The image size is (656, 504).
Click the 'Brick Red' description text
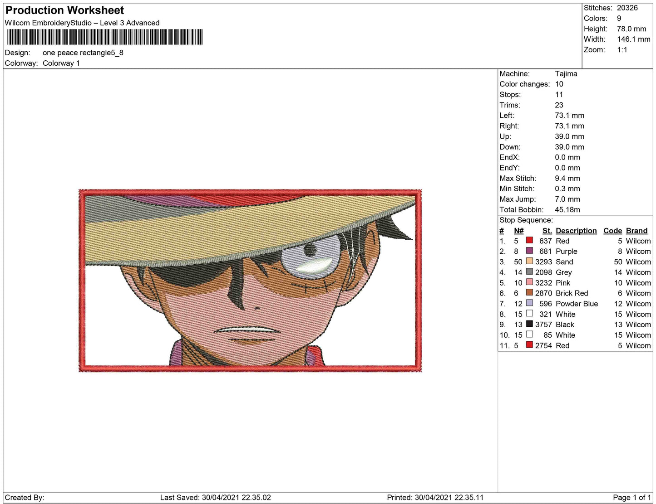[x=572, y=293]
